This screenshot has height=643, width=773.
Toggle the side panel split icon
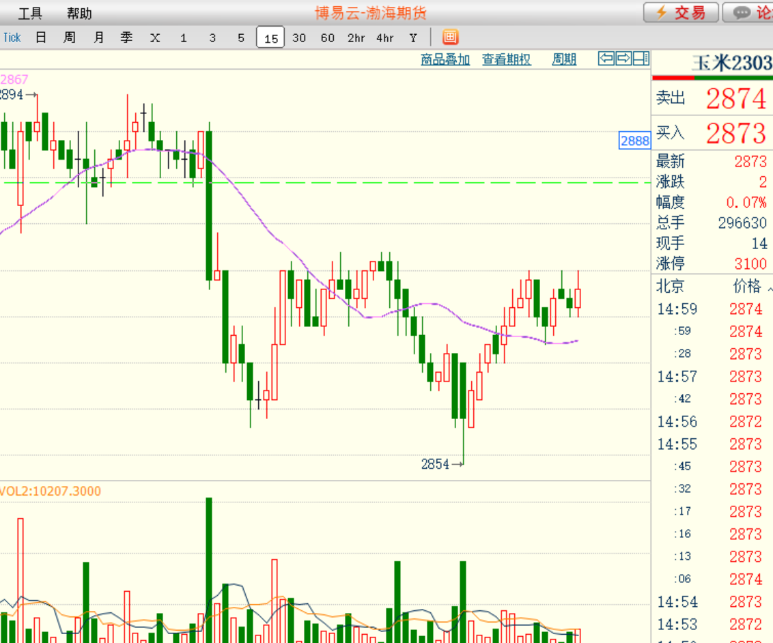pos(641,59)
